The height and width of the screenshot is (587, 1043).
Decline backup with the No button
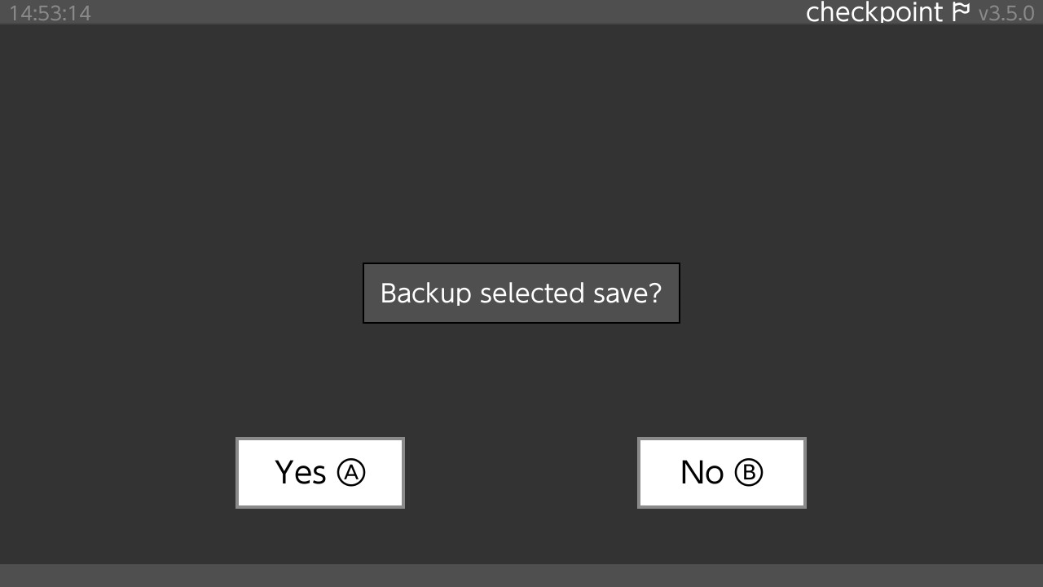(x=722, y=473)
